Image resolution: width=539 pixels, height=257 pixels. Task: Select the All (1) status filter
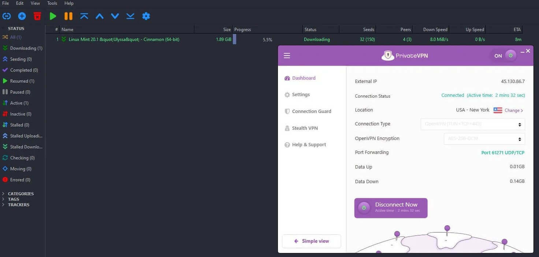16,37
